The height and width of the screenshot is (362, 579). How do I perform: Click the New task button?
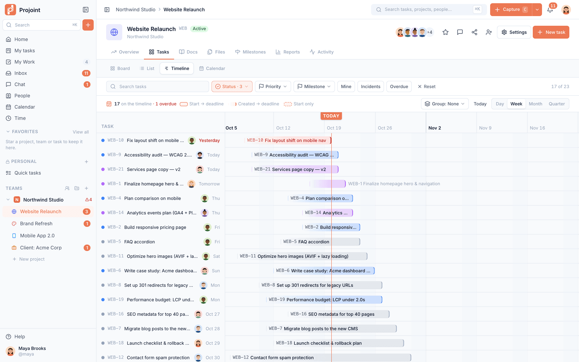coord(551,32)
